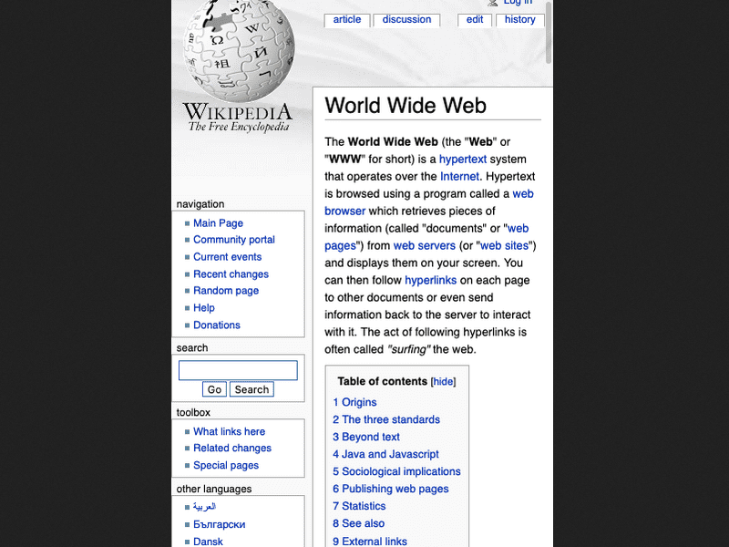Screen dimensions: 729x547
Task: View the history tab
Action: pyautogui.click(x=519, y=20)
